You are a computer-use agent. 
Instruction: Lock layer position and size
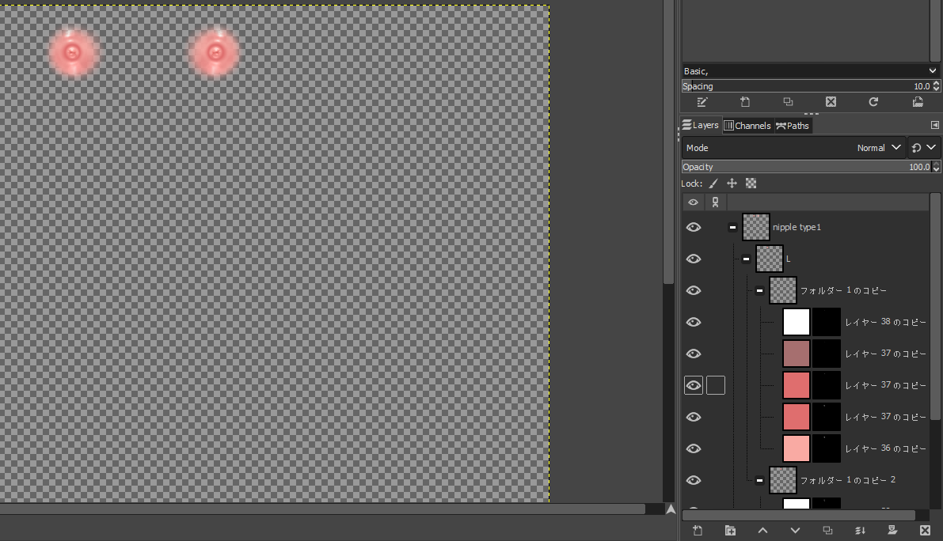tap(732, 183)
